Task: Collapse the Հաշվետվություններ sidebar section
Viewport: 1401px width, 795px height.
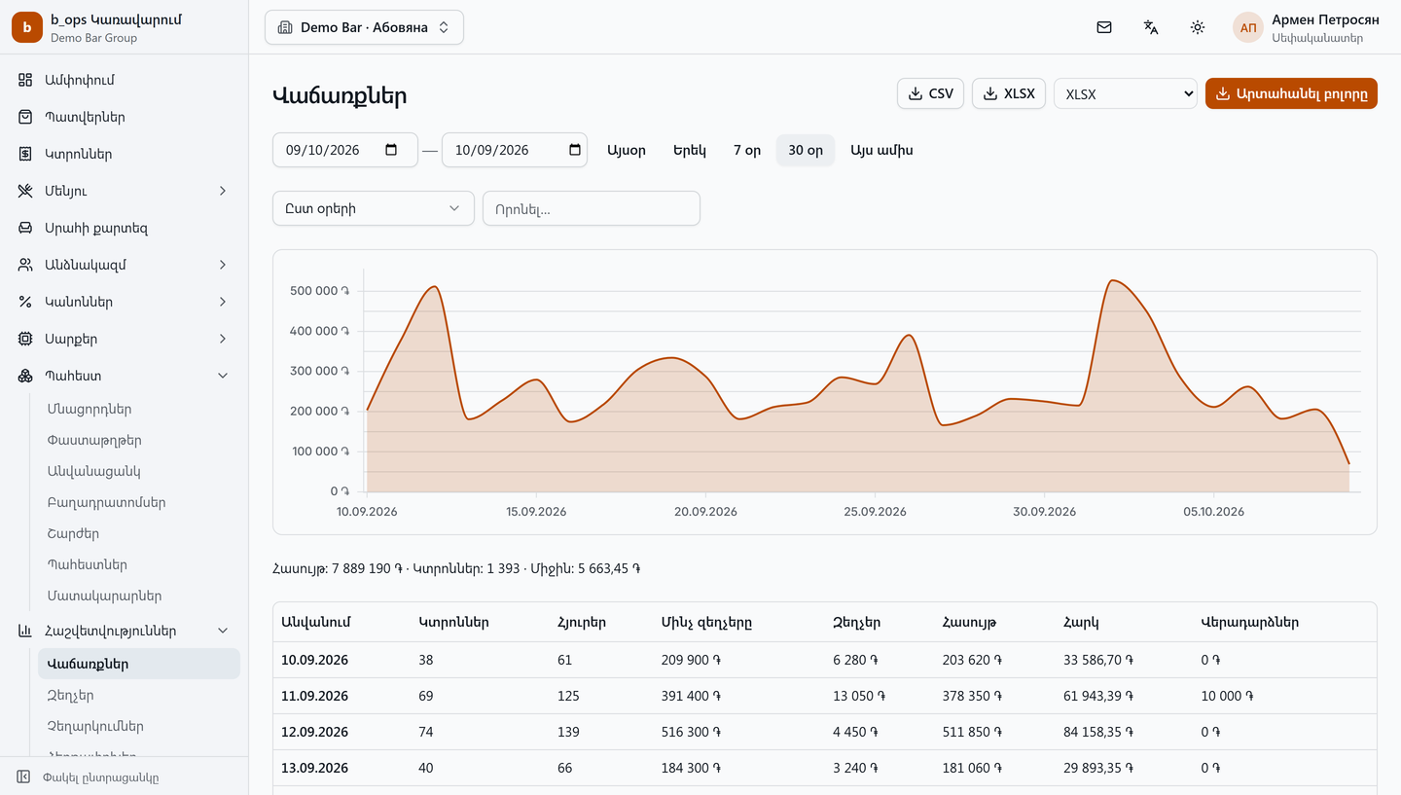Action: coord(125,631)
